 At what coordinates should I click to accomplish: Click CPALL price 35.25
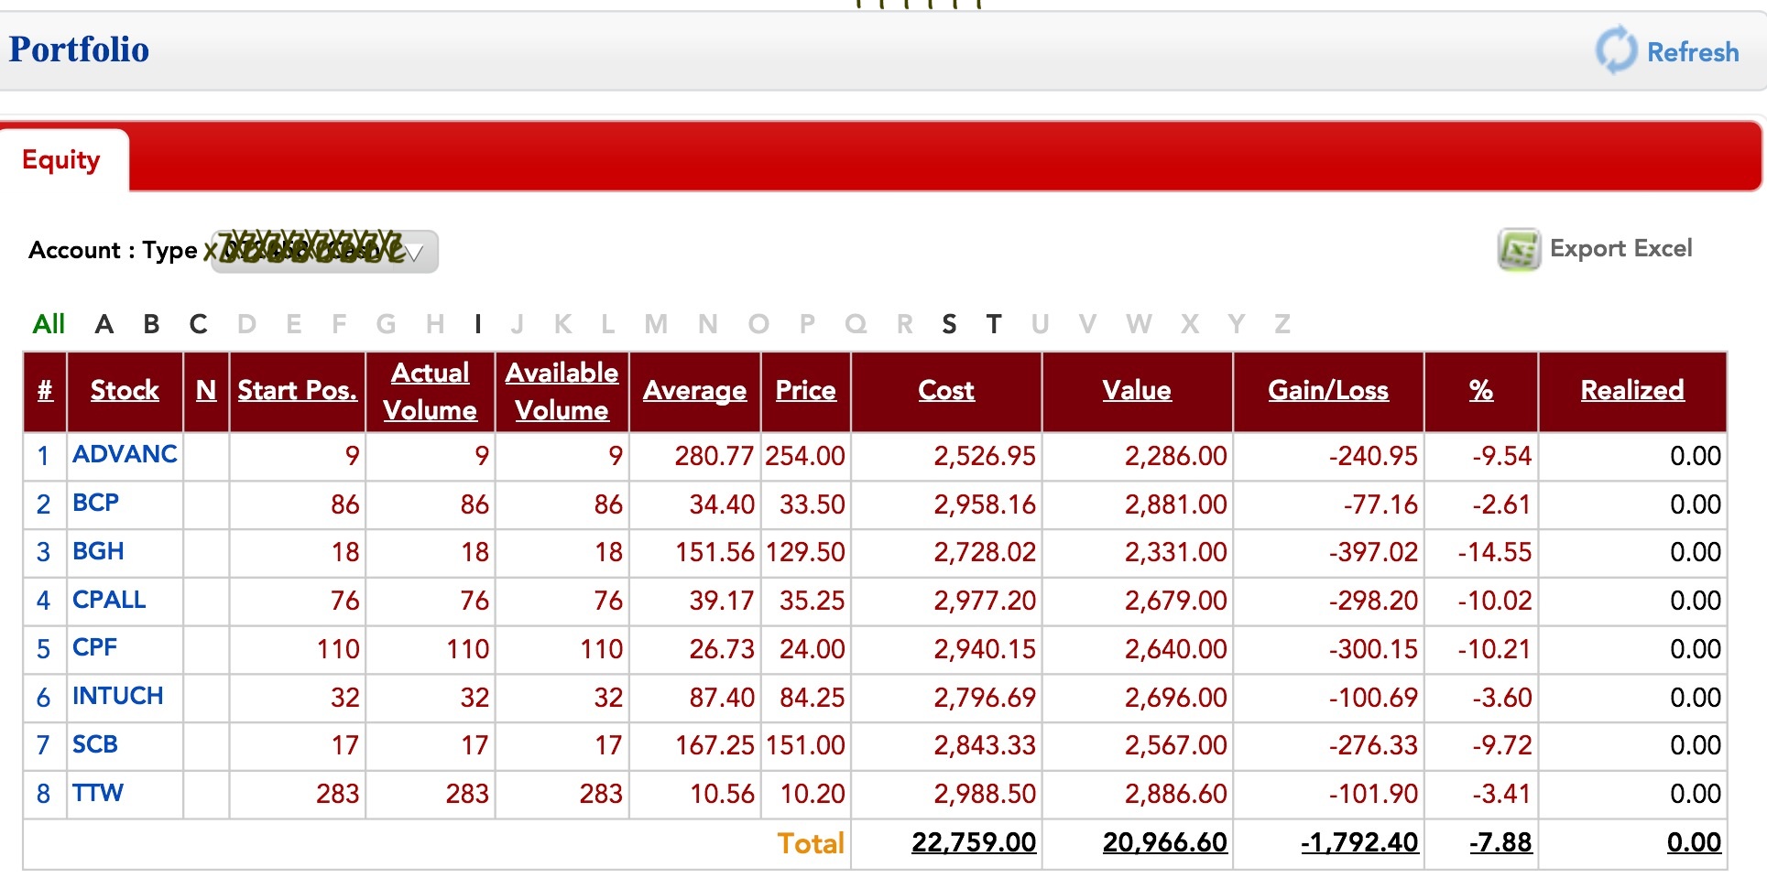(x=813, y=601)
